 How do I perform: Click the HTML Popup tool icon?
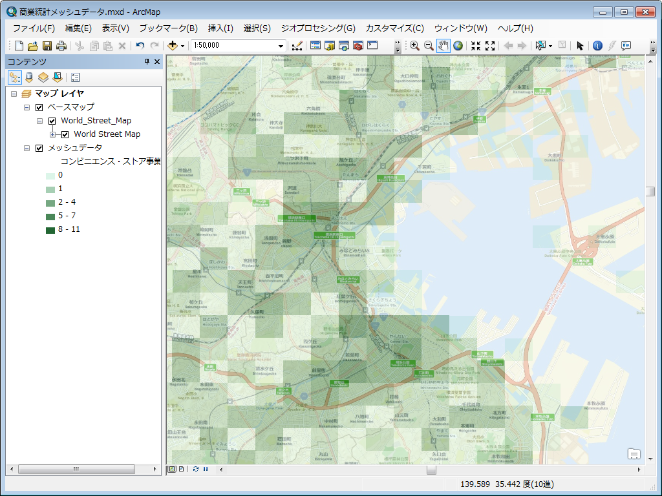pos(626,46)
